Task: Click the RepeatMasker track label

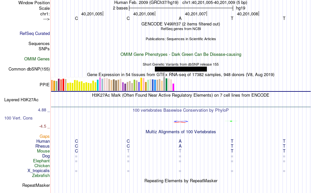Action: 36,185
